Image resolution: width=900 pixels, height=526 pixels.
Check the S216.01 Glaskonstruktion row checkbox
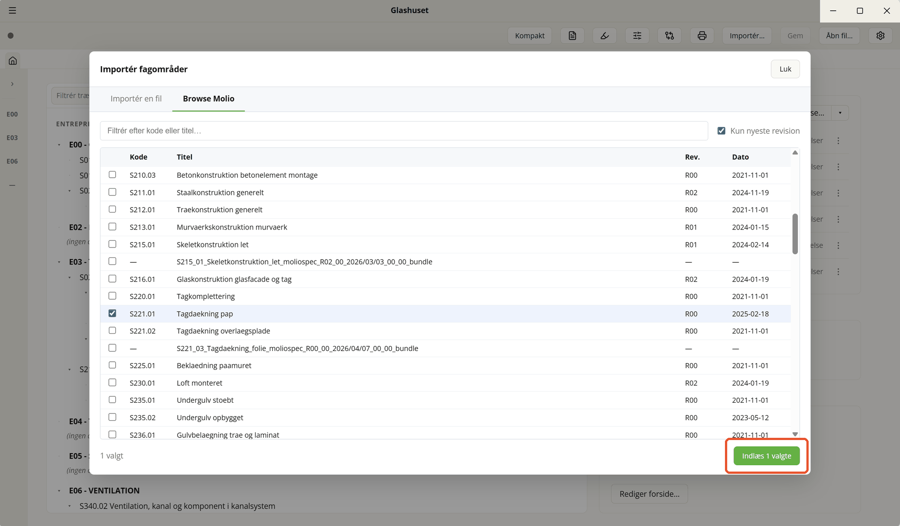112,279
